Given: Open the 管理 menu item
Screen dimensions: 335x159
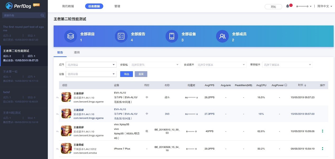Looking at the screenshot, I should point(117,6).
